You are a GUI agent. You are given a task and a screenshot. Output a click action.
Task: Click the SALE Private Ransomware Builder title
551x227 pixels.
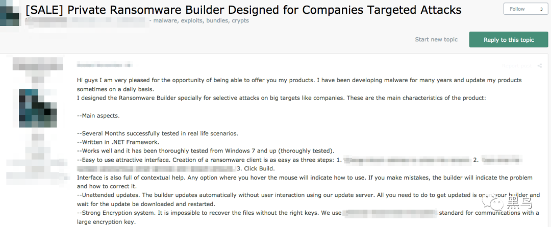(x=244, y=10)
